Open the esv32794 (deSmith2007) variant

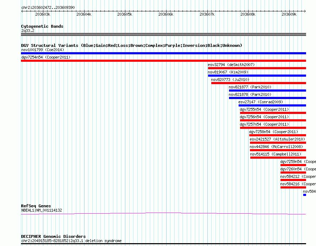pos(231,65)
